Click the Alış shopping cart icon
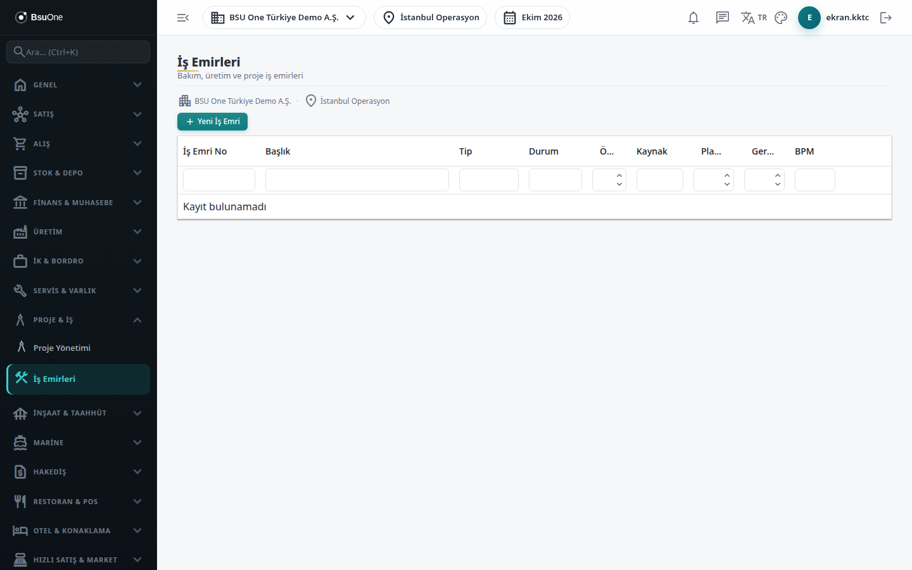Viewport: 912px width, 570px height. pyautogui.click(x=20, y=144)
